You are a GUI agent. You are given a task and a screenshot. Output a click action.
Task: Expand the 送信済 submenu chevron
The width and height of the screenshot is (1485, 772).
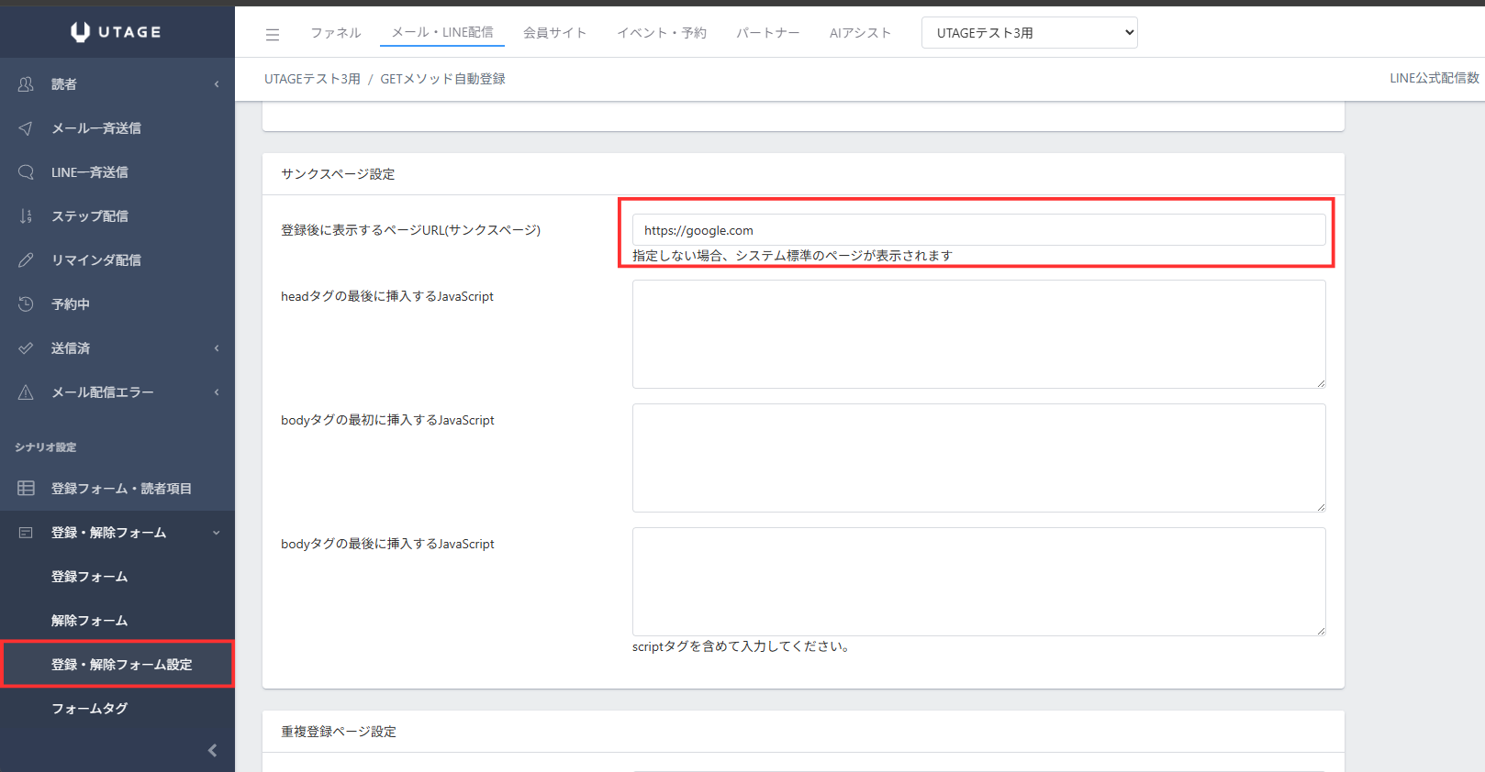(217, 348)
